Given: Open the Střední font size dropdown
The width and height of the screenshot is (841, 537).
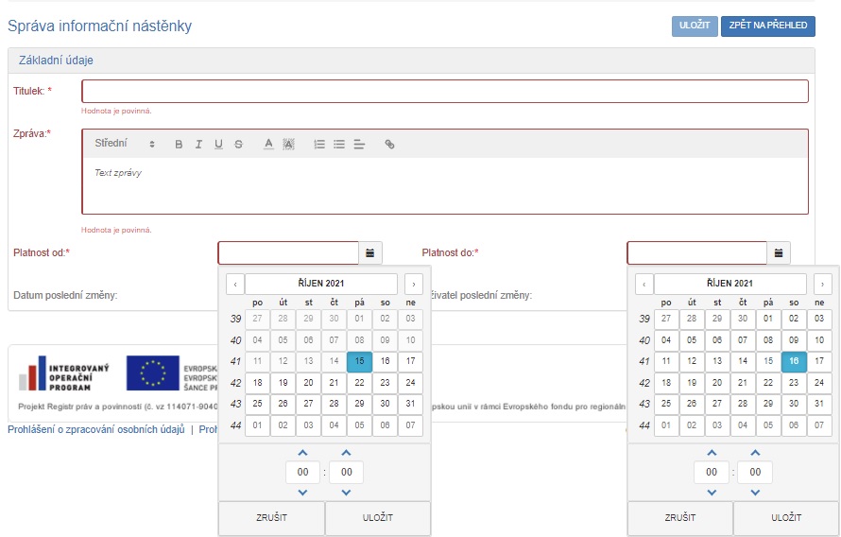Looking at the screenshot, I should (x=125, y=145).
